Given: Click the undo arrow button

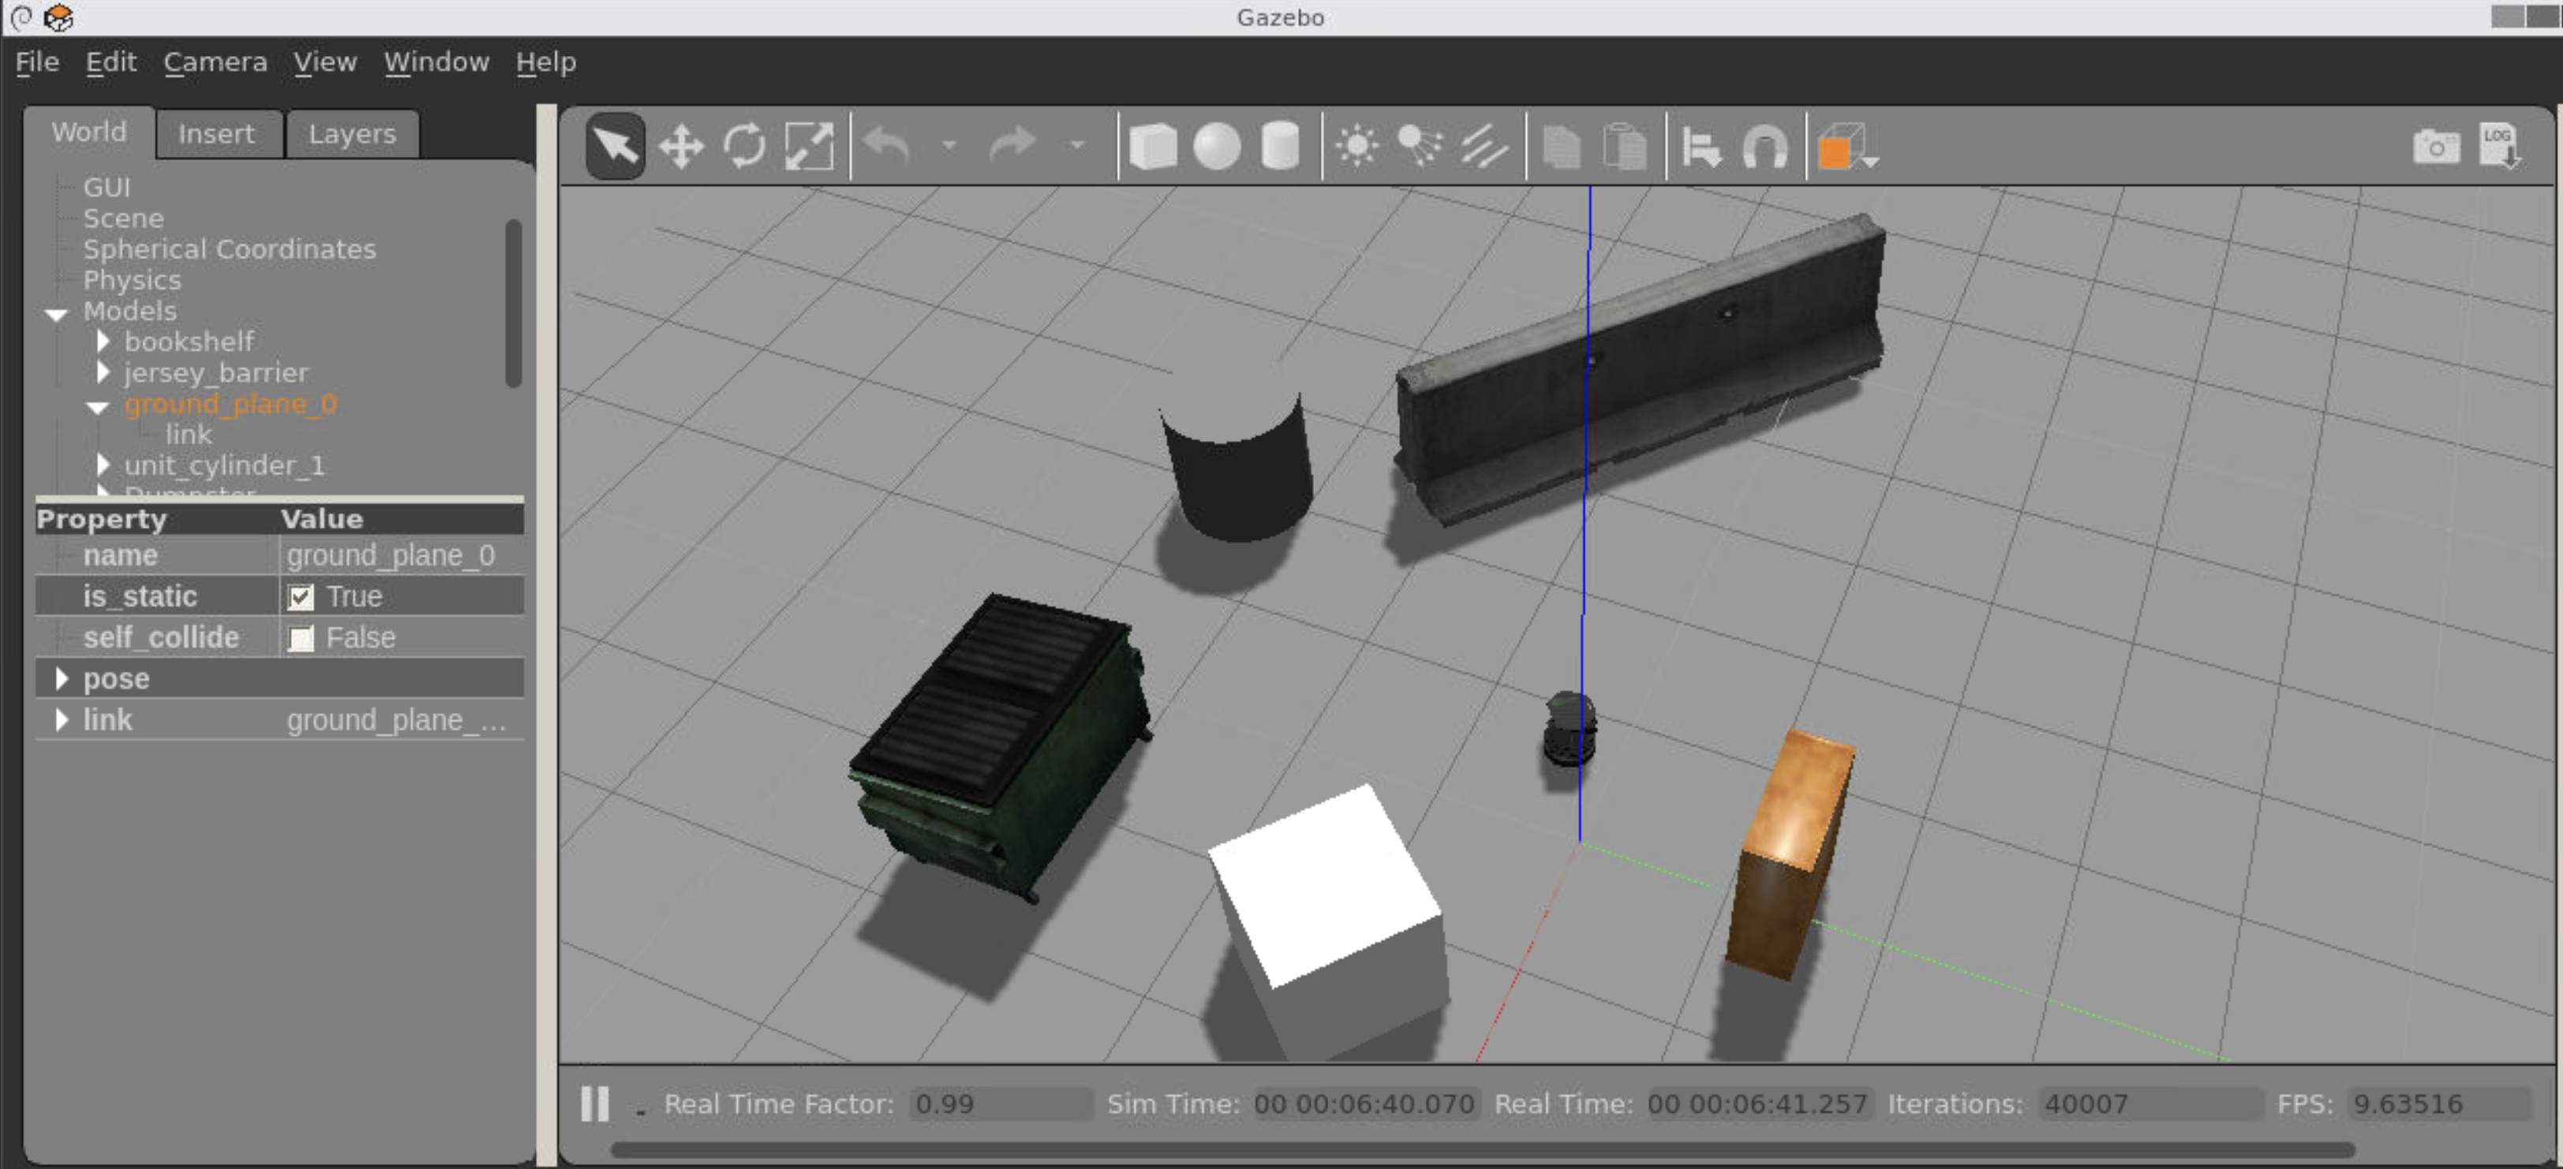Looking at the screenshot, I should click(885, 144).
